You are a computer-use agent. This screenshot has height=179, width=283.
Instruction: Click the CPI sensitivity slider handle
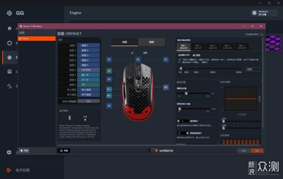coord(181,68)
